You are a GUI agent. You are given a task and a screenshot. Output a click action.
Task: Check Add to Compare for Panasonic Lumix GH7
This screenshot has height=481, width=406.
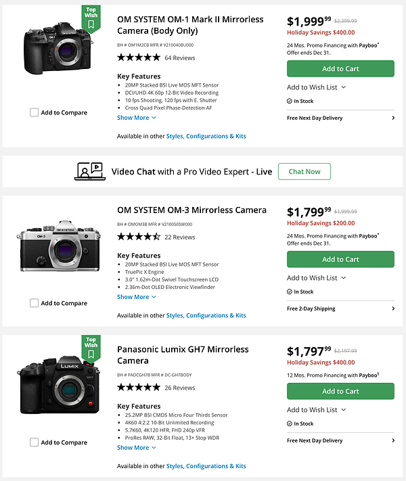point(34,442)
